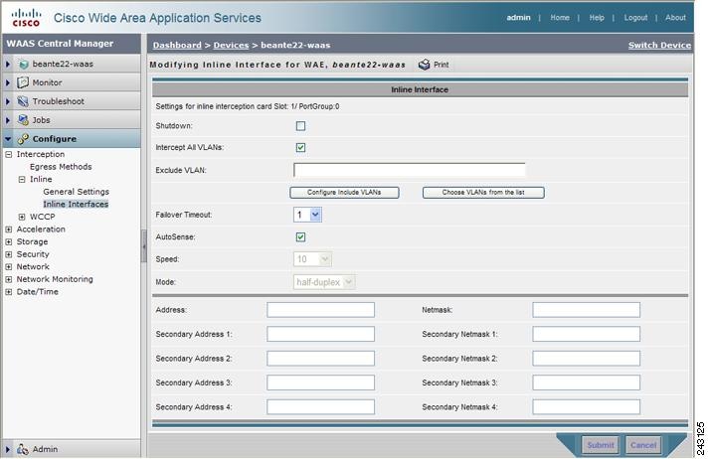Viewport: 708px width, 459px height.
Task: Click the Exclude VLAN input field
Action: 409,170
